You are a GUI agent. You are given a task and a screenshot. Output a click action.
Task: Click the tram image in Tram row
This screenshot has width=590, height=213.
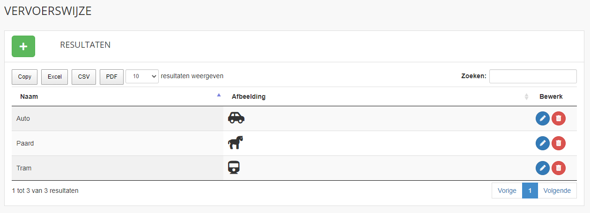click(x=234, y=167)
